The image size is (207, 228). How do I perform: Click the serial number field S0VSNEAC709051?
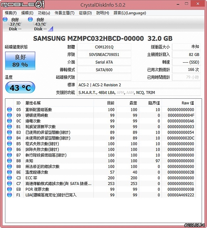click(x=104, y=55)
